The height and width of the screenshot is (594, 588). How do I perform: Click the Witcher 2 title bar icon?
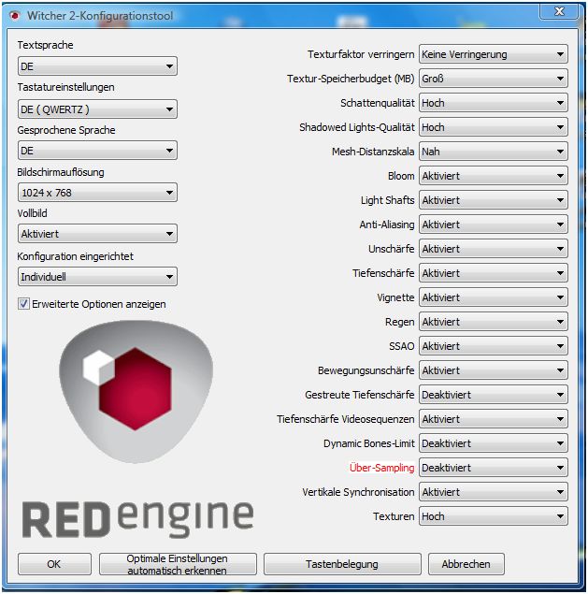pyautogui.click(x=15, y=16)
